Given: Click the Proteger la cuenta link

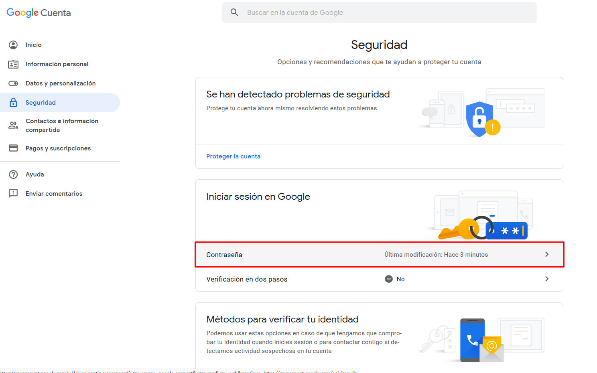Looking at the screenshot, I should click(x=233, y=156).
